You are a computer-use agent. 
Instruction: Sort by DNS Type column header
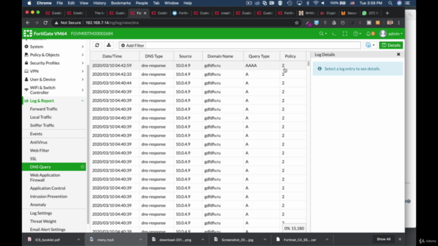tap(156, 56)
